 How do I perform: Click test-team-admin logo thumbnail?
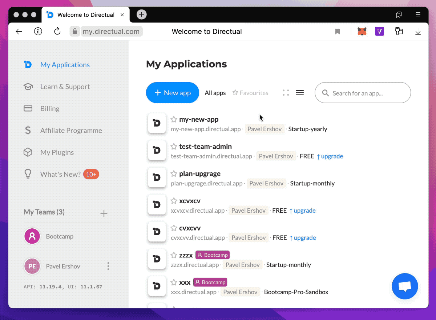157,150
